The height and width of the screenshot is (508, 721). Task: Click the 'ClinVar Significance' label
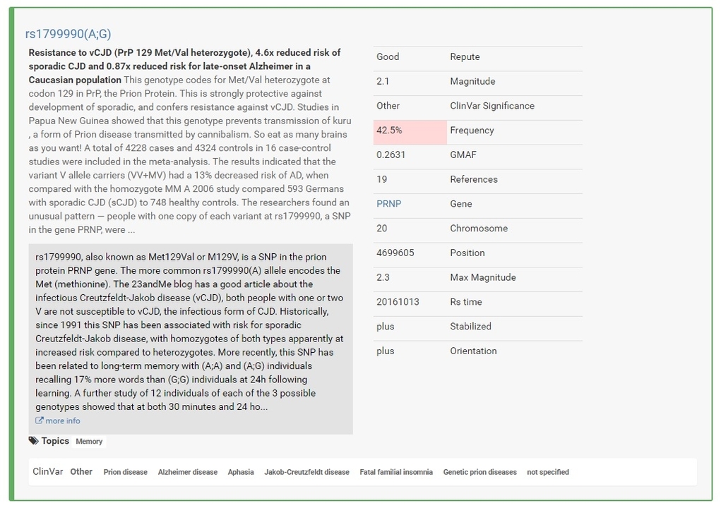pyautogui.click(x=492, y=106)
